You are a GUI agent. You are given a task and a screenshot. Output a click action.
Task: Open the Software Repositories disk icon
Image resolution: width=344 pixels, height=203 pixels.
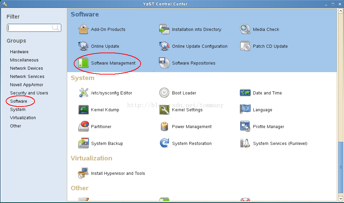pyautogui.click(x=164, y=63)
